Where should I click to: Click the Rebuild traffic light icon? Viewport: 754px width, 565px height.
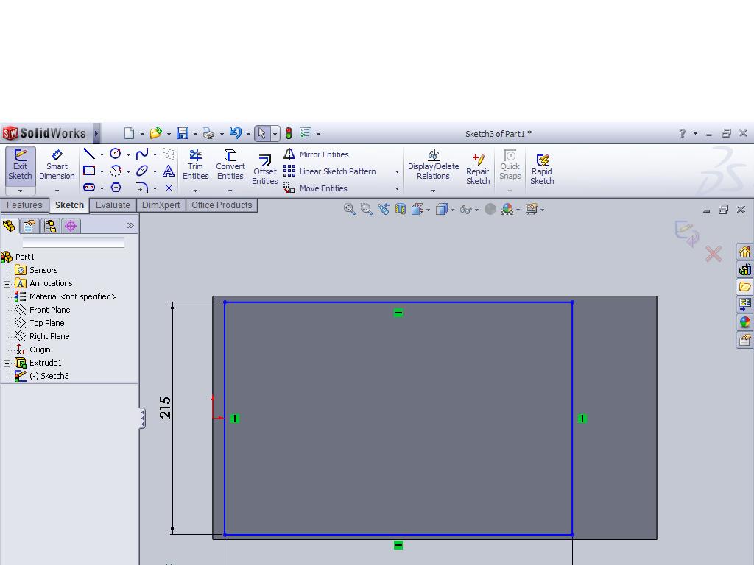tap(289, 133)
